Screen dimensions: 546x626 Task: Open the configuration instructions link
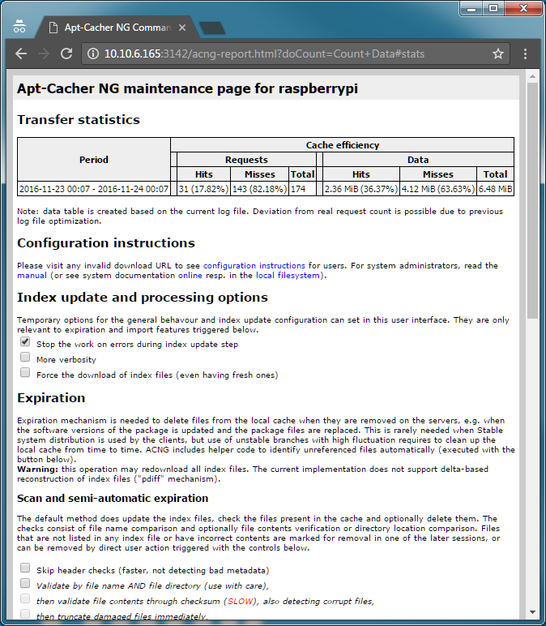tap(254, 265)
